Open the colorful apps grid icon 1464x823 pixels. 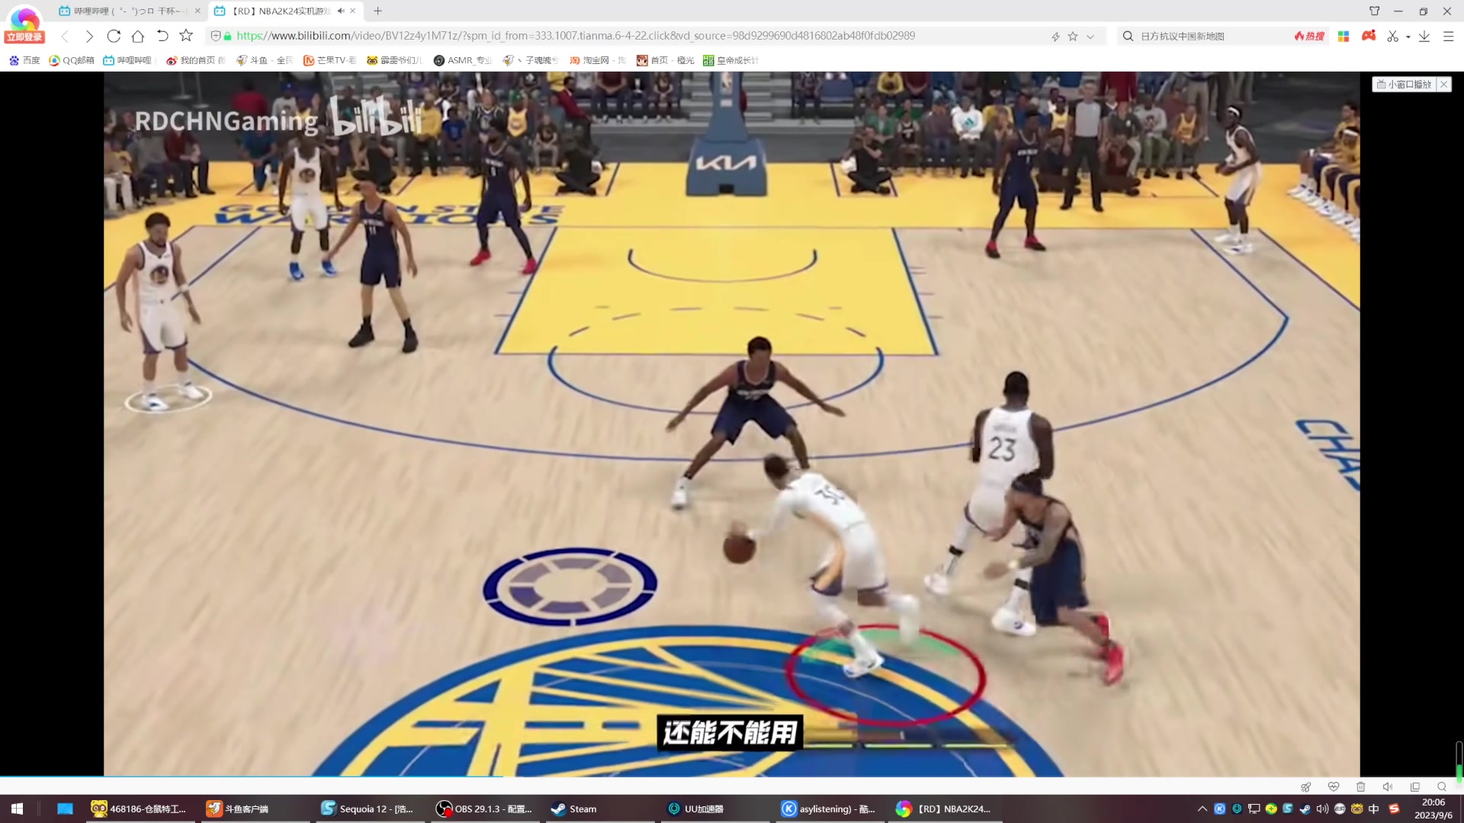(1344, 36)
